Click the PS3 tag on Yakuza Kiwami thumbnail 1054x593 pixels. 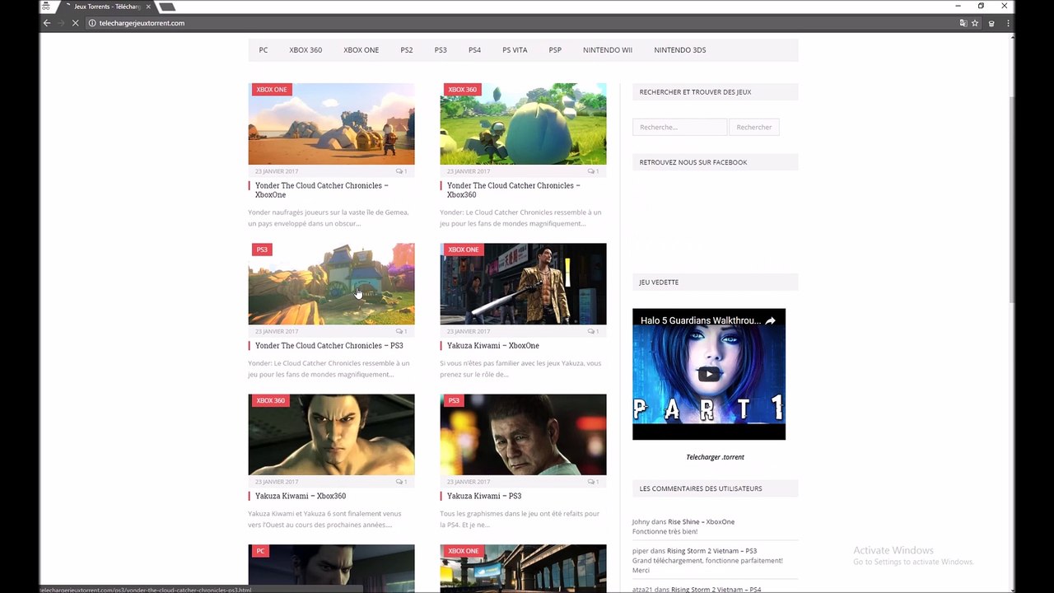click(x=454, y=401)
